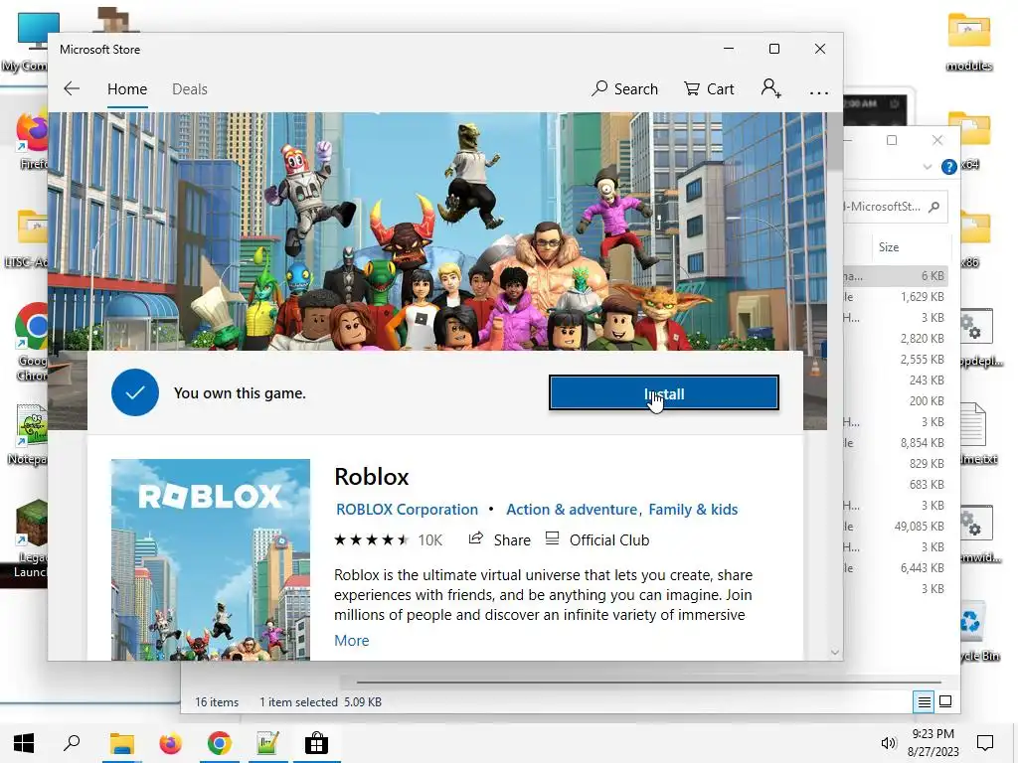Click the Store scrollbar down arrow
This screenshot has width=1018, height=763.
tap(835, 652)
